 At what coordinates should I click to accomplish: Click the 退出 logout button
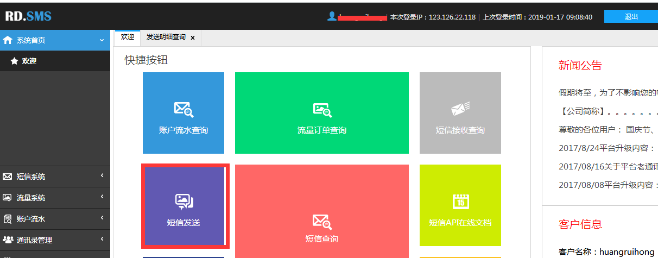631,17
